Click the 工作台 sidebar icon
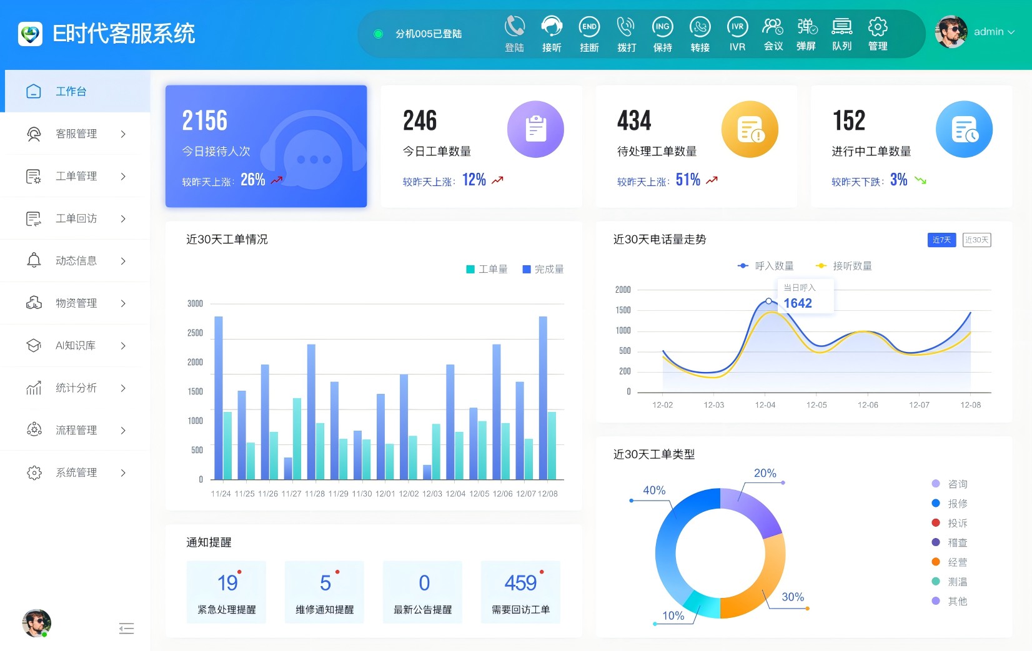Image resolution: width=1032 pixels, height=651 pixels. click(x=34, y=91)
